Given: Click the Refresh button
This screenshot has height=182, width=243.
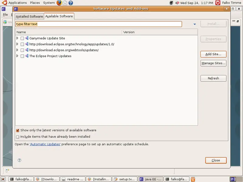Looking at the screenshot, I should coord(214,78).
